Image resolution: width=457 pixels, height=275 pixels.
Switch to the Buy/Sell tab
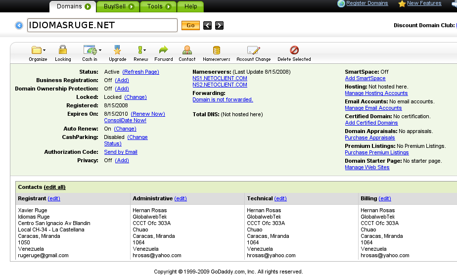click(x=118, y=6)
